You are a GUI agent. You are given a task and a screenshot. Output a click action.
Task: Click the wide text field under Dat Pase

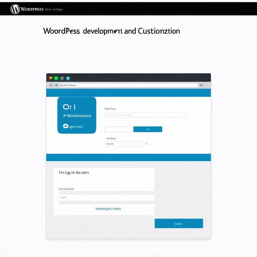145,115
